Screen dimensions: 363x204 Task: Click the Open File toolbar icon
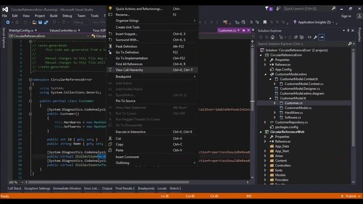pos(34,22)
